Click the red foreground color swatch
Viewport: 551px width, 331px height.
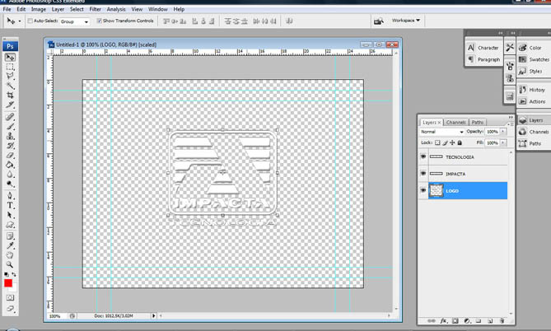pos(8,283)
